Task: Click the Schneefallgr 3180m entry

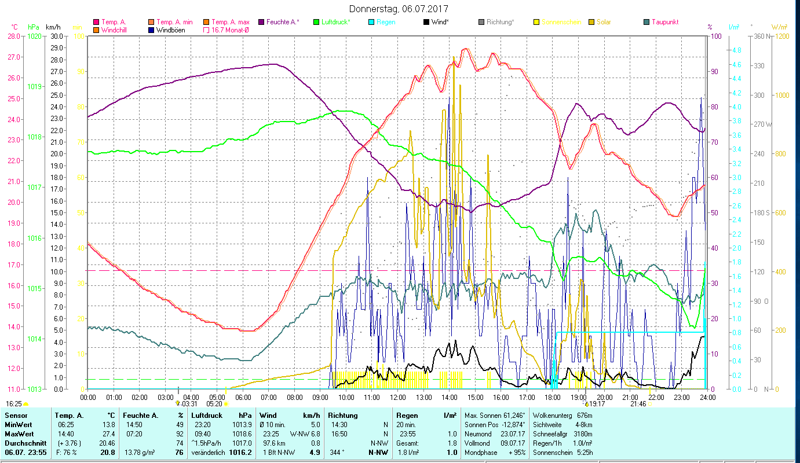Action: coord(562,434)
